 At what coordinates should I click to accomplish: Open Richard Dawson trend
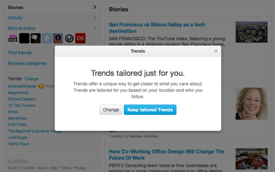[22, 99]
